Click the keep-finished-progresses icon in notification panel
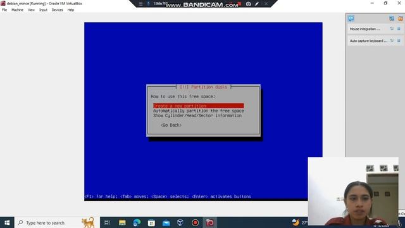 tap(392, 18)
